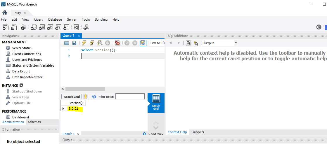
Task: Close the Query 1 tab
Action: 79,36
